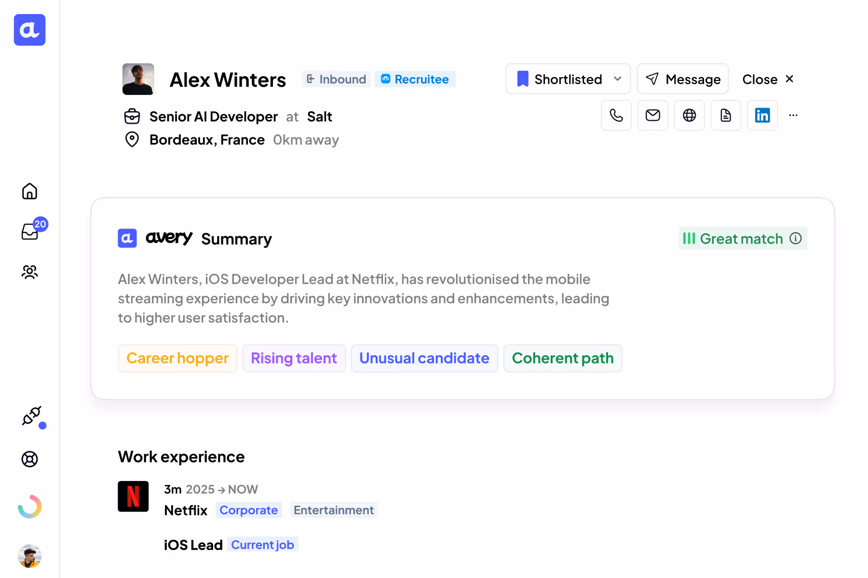The image size is (868, 578).
Task: View candidate resume document icon
Action: (726, 115)
